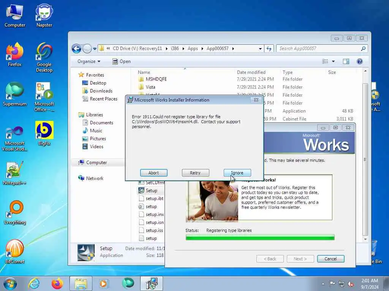Click the i386 breadcrumb segment

pyautogui.click(x=175, y=48)
